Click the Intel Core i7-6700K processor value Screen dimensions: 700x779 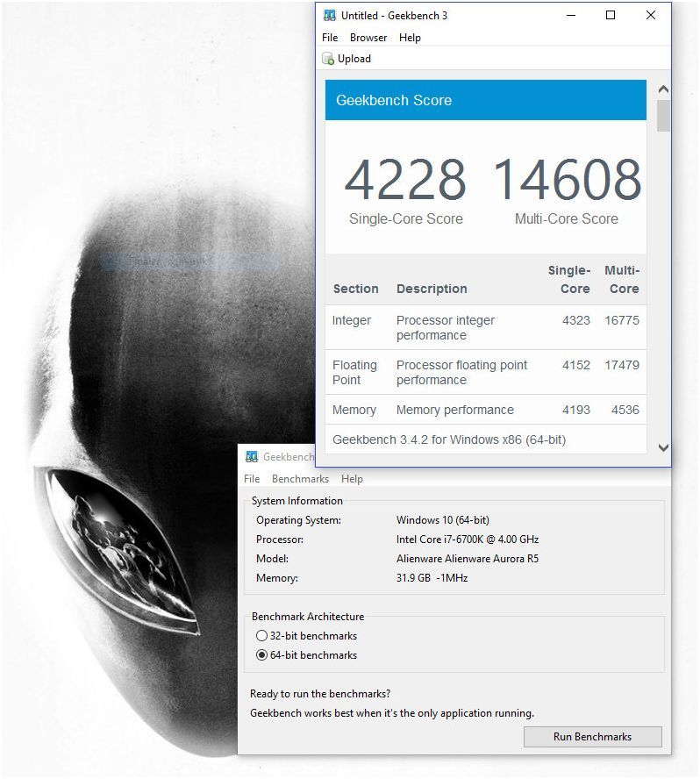[468, 540]
